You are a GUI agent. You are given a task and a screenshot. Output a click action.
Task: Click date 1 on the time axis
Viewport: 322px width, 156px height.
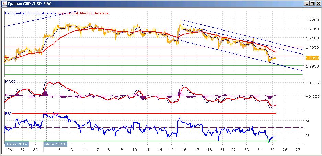click(x=46, y=150)
